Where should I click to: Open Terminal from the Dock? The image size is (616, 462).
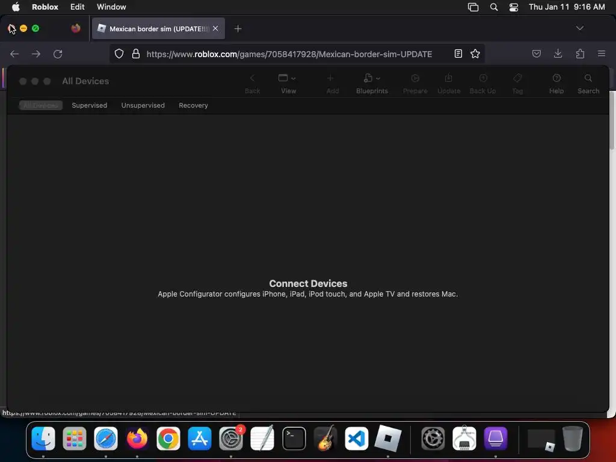[x=294, y=439]
